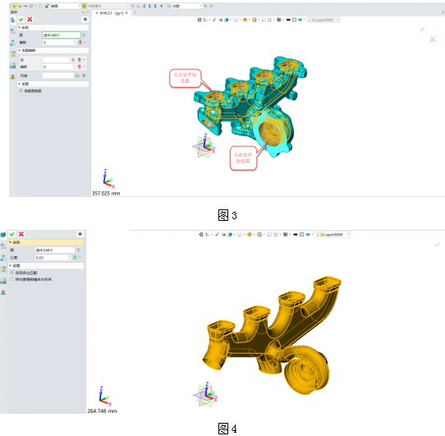Toggle the first checked option in Figure 4 settings
Viewport: 445px width, 436px height.
tap(11, 273)
